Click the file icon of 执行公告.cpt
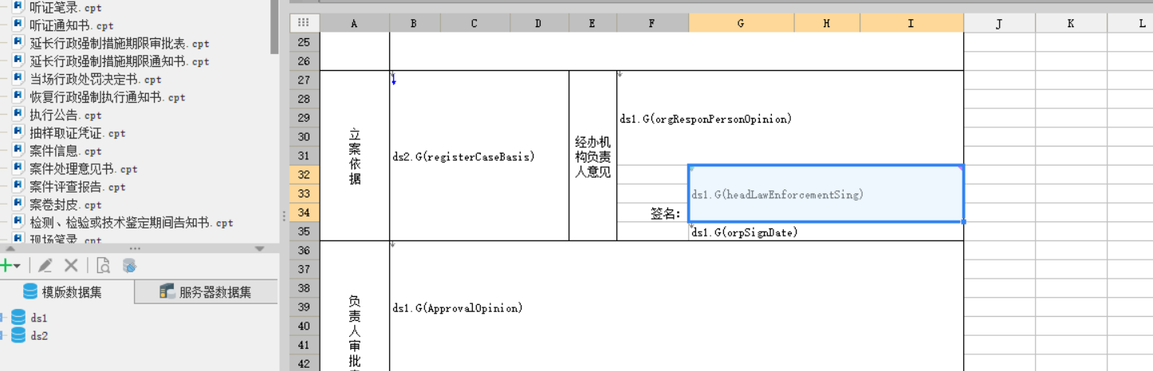The height and width of the screenshot is (371, 1153). [18, 115]
